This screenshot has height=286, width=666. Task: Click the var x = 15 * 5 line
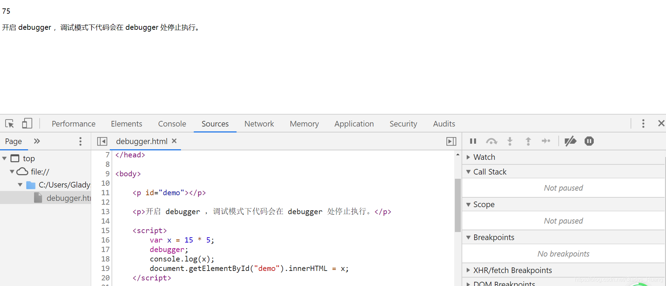[182, 240]
